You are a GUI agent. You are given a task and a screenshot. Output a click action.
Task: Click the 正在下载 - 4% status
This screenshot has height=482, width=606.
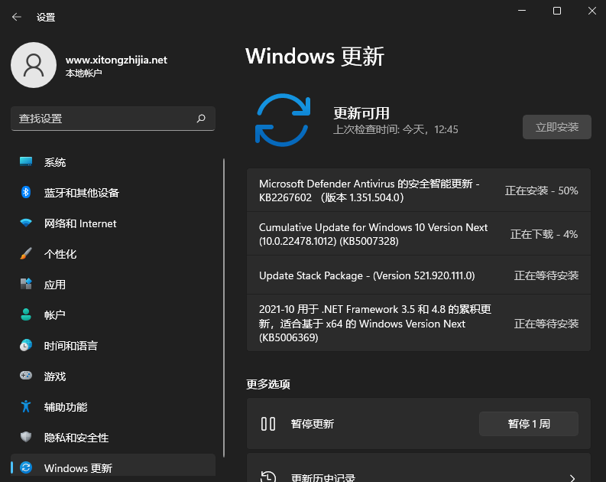[x=544, y=234]
